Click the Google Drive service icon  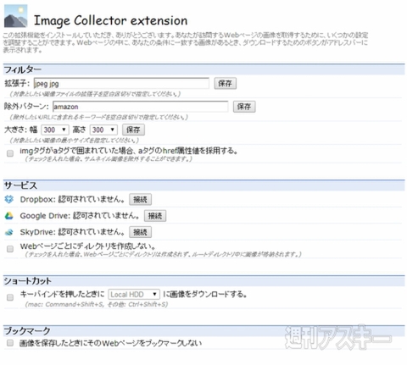pyautogui.click(x=9, y=216)
